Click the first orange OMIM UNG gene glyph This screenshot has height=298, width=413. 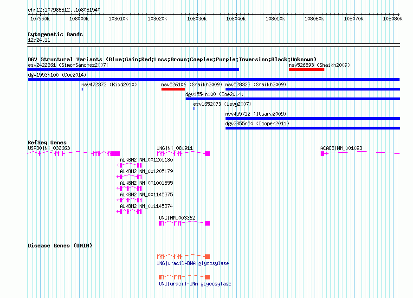point(183,257)
